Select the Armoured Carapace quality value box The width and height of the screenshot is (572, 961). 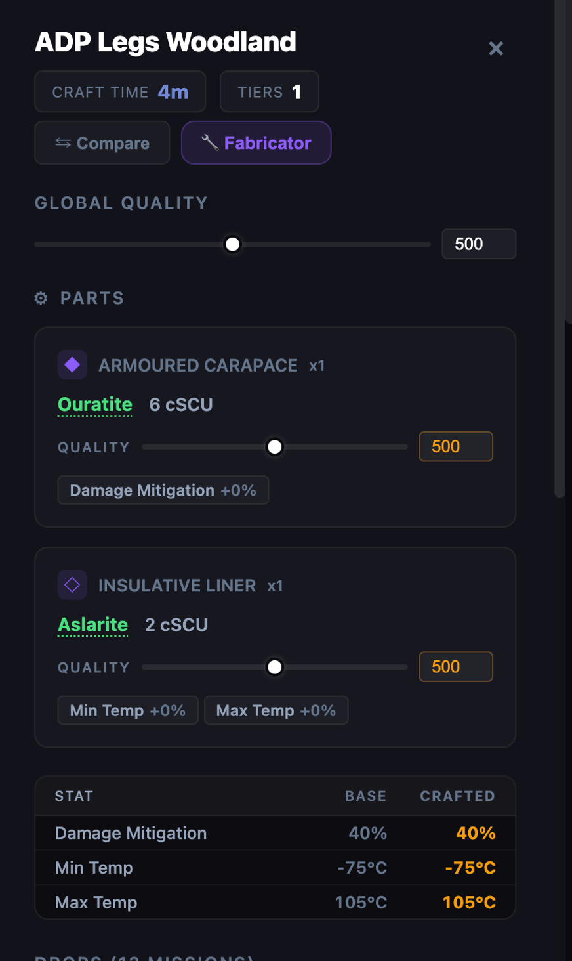click(x=455, y=446)
